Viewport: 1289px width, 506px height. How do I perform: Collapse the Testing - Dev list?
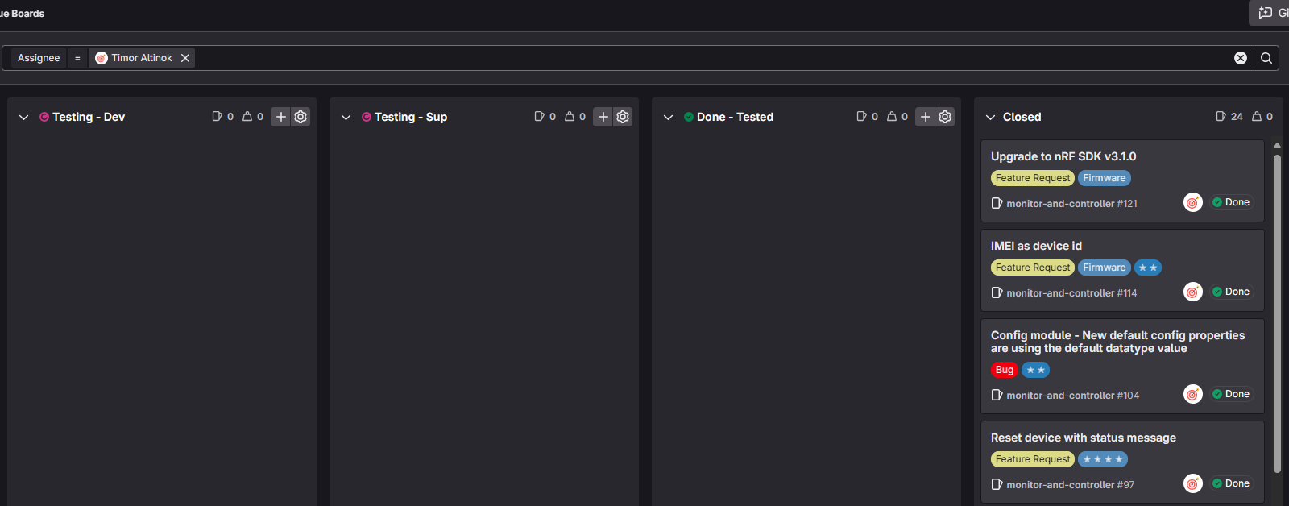point(23,118)
